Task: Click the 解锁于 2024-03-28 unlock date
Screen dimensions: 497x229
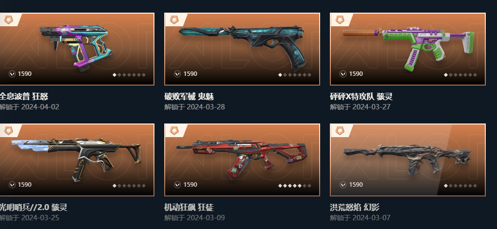Action: 194,107
